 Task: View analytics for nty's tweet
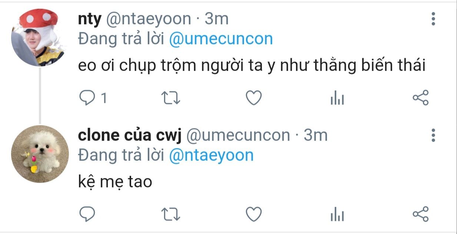click(337, 98)
